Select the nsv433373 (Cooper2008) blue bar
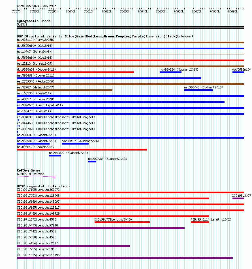 point(121,102)
